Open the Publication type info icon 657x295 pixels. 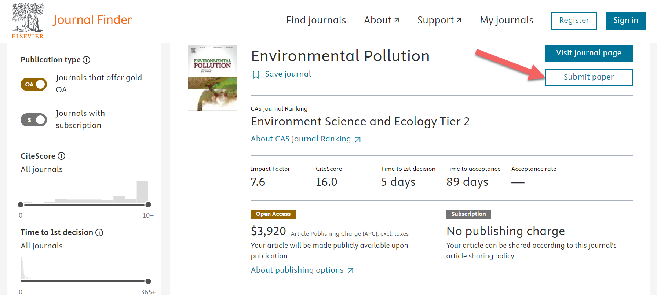click(87, 60)
